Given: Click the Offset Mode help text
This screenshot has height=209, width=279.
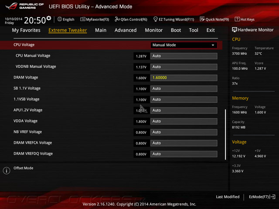Looking at the screenshot, I should click(x=23, y=168).
